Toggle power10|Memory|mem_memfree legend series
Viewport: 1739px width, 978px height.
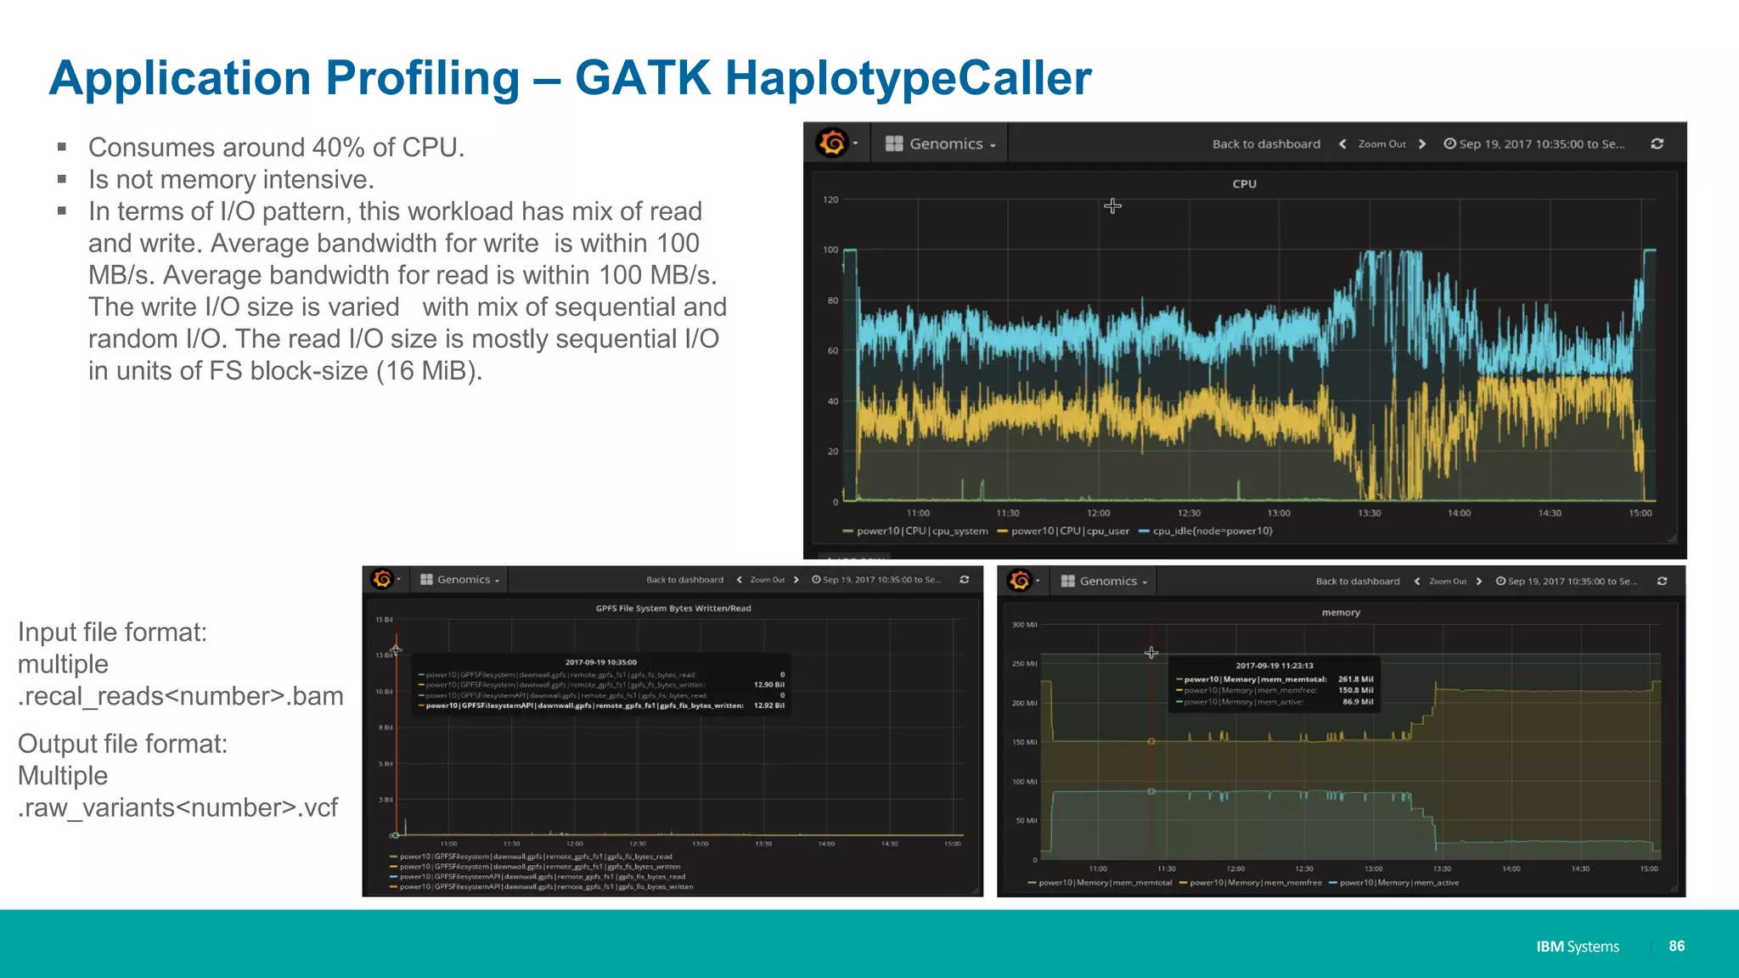tap(1251, 883)
